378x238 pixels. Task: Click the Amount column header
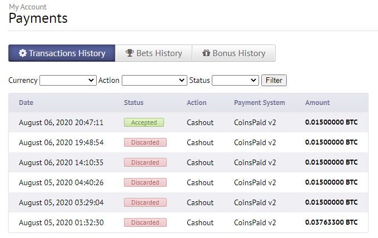[x=317, y=103]
